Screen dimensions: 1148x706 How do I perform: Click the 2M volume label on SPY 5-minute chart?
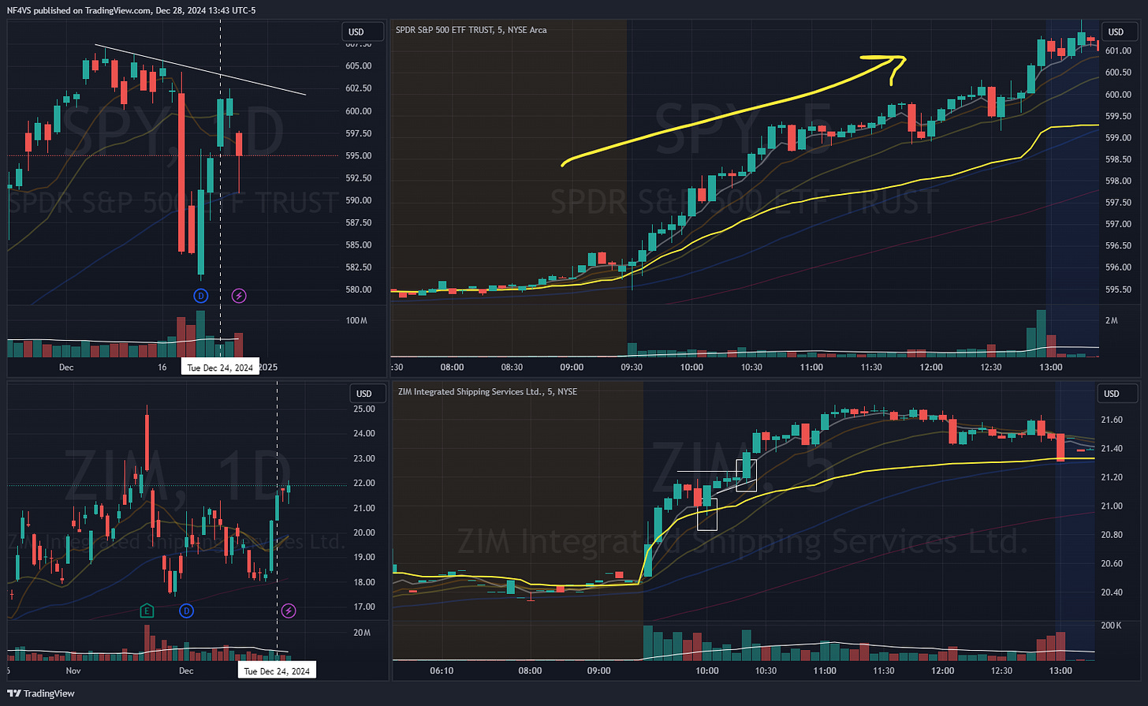(1111, 321)
